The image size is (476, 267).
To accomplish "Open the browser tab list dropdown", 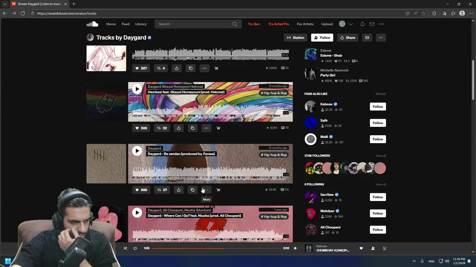I will (5, 4).
